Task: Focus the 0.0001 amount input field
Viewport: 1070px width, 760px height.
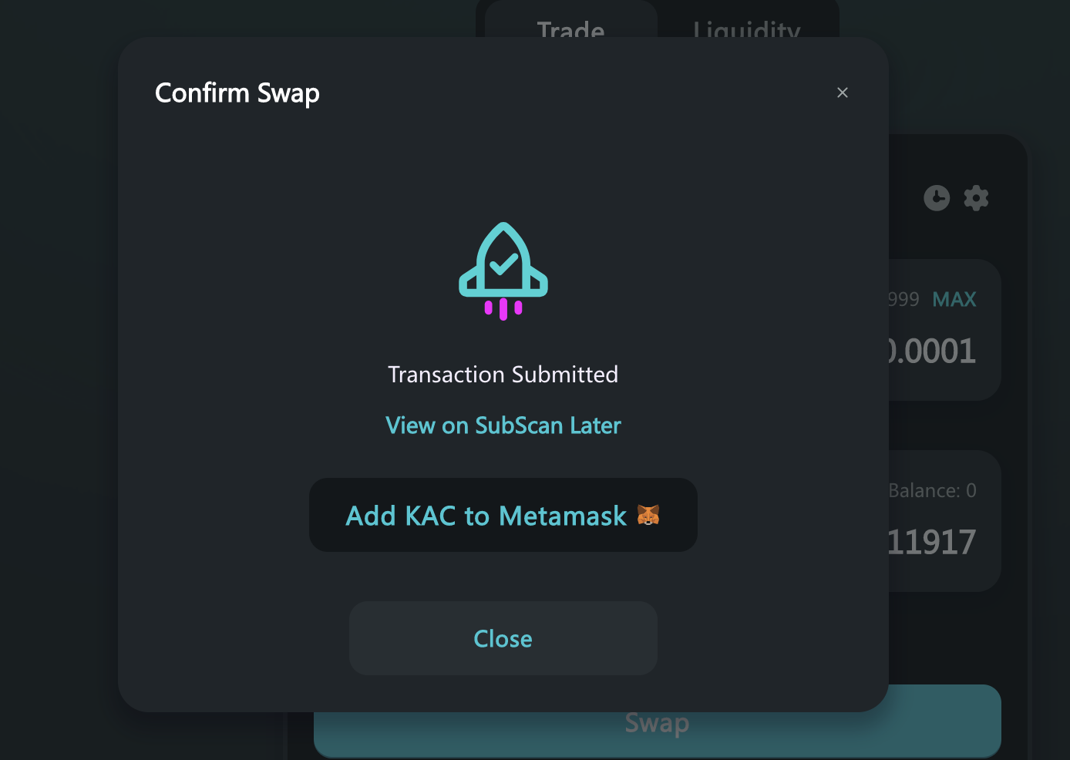Action: (x=933, y=351)
